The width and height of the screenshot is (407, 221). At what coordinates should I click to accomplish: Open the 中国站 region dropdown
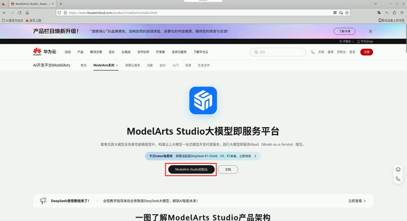(347, 41)
